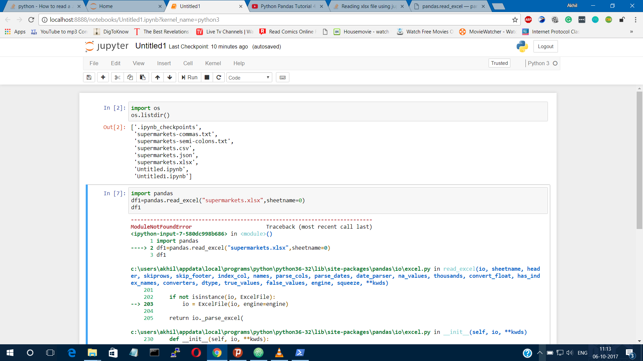
Task: Switch to Python Pandas Tutorial tab
Action: (x=287, y=6)
